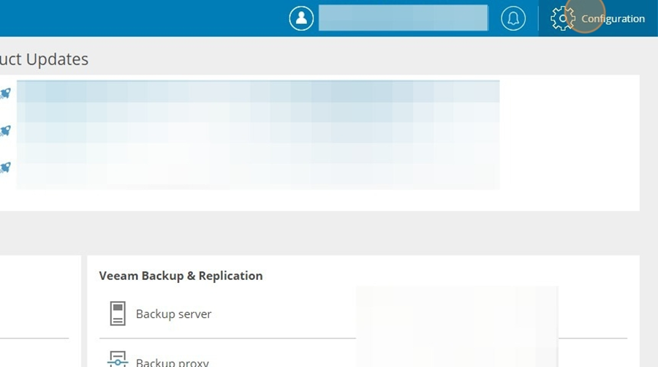Click the Backup server icon
The height and width of the screenshot is (367, 658).
tap(118, 314)
